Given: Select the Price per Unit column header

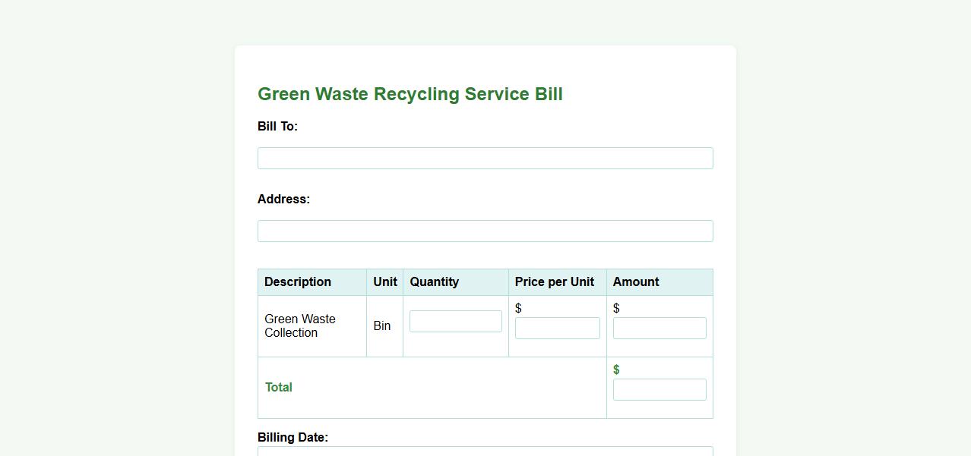Looking at the screenshot, I should [554, 281].
